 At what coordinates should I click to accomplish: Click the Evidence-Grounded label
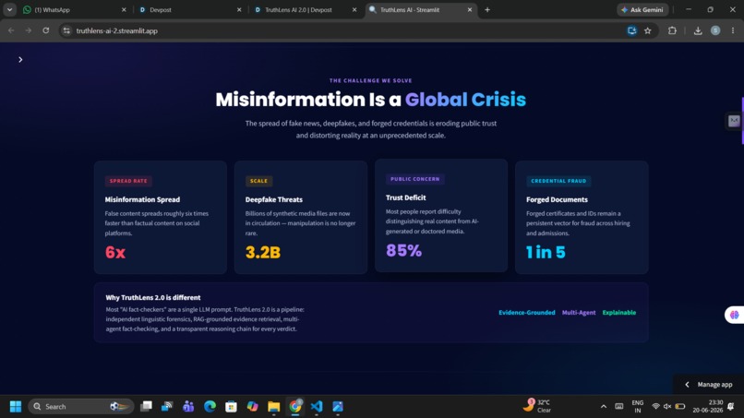(527, 313)
